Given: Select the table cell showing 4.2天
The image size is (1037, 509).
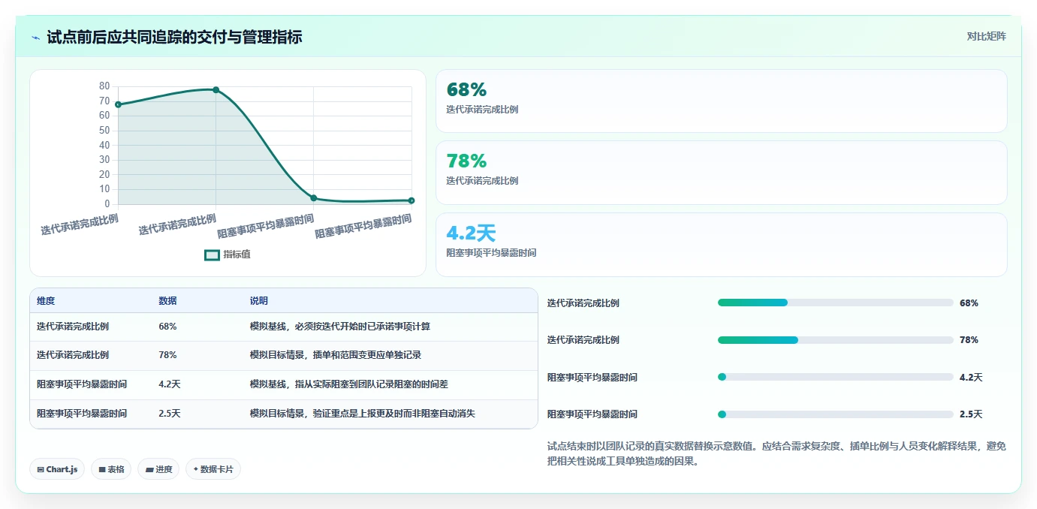Looking at the screenshot, I should pyautogui.click(x=170, y=384).
